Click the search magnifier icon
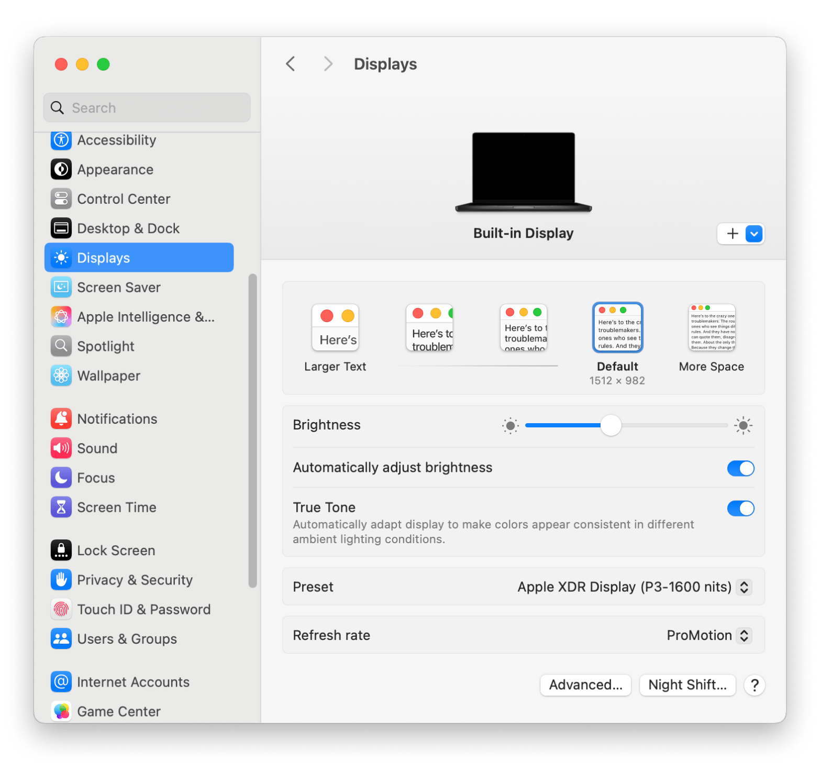This screenshot has width=821, height=772. [57, 108]
